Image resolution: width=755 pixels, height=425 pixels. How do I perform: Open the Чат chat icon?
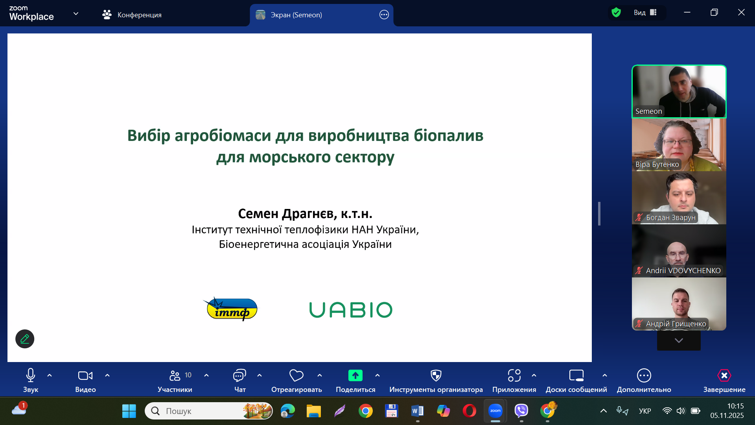click(239, 376)
